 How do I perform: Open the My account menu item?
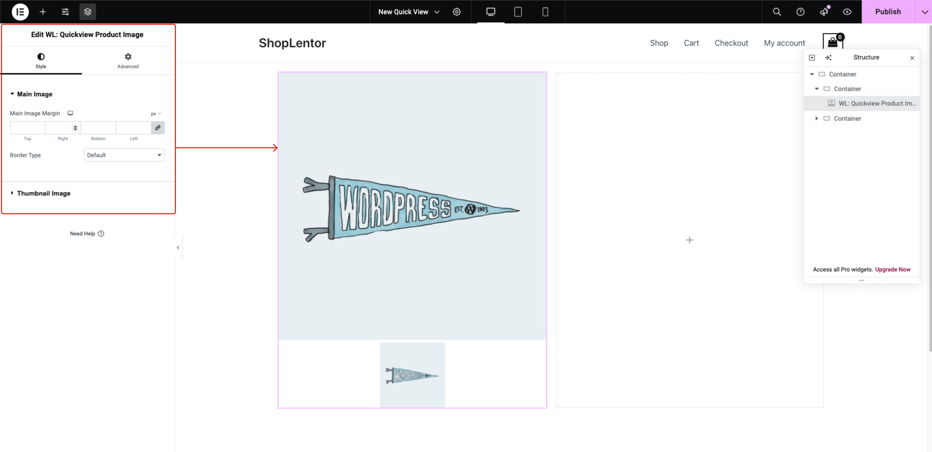click(x=784, y=43)
